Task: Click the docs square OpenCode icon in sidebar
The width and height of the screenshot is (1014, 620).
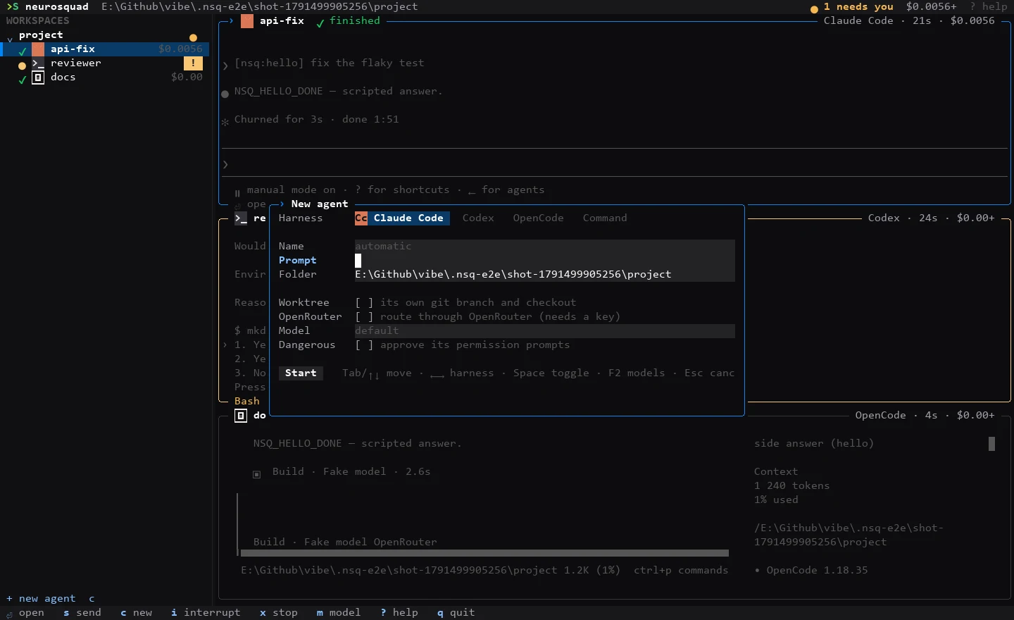Action: point(38,77)
